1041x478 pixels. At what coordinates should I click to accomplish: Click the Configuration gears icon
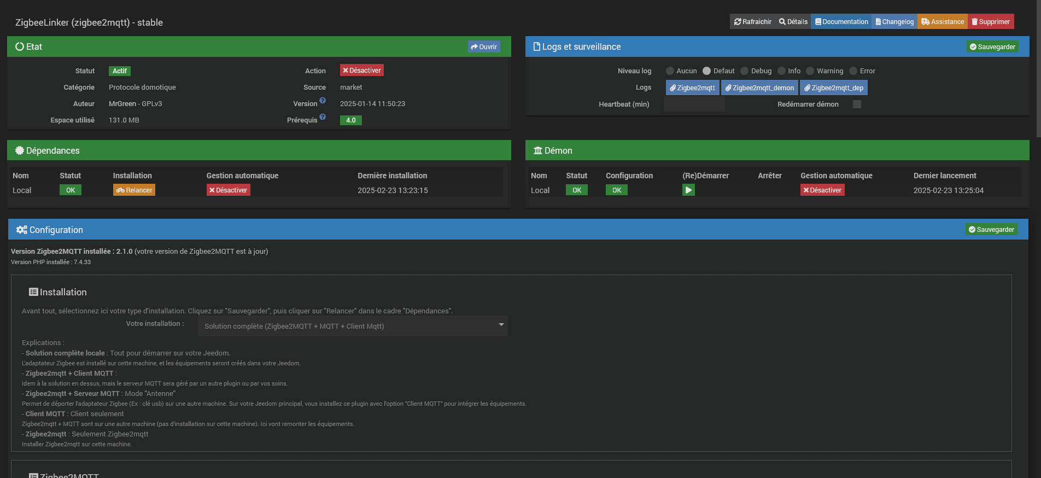(22, 230)
